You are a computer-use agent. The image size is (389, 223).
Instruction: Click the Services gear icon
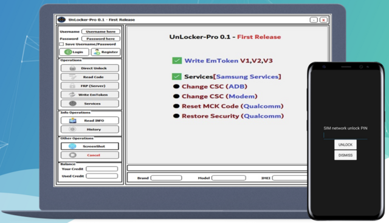point(73,104)
